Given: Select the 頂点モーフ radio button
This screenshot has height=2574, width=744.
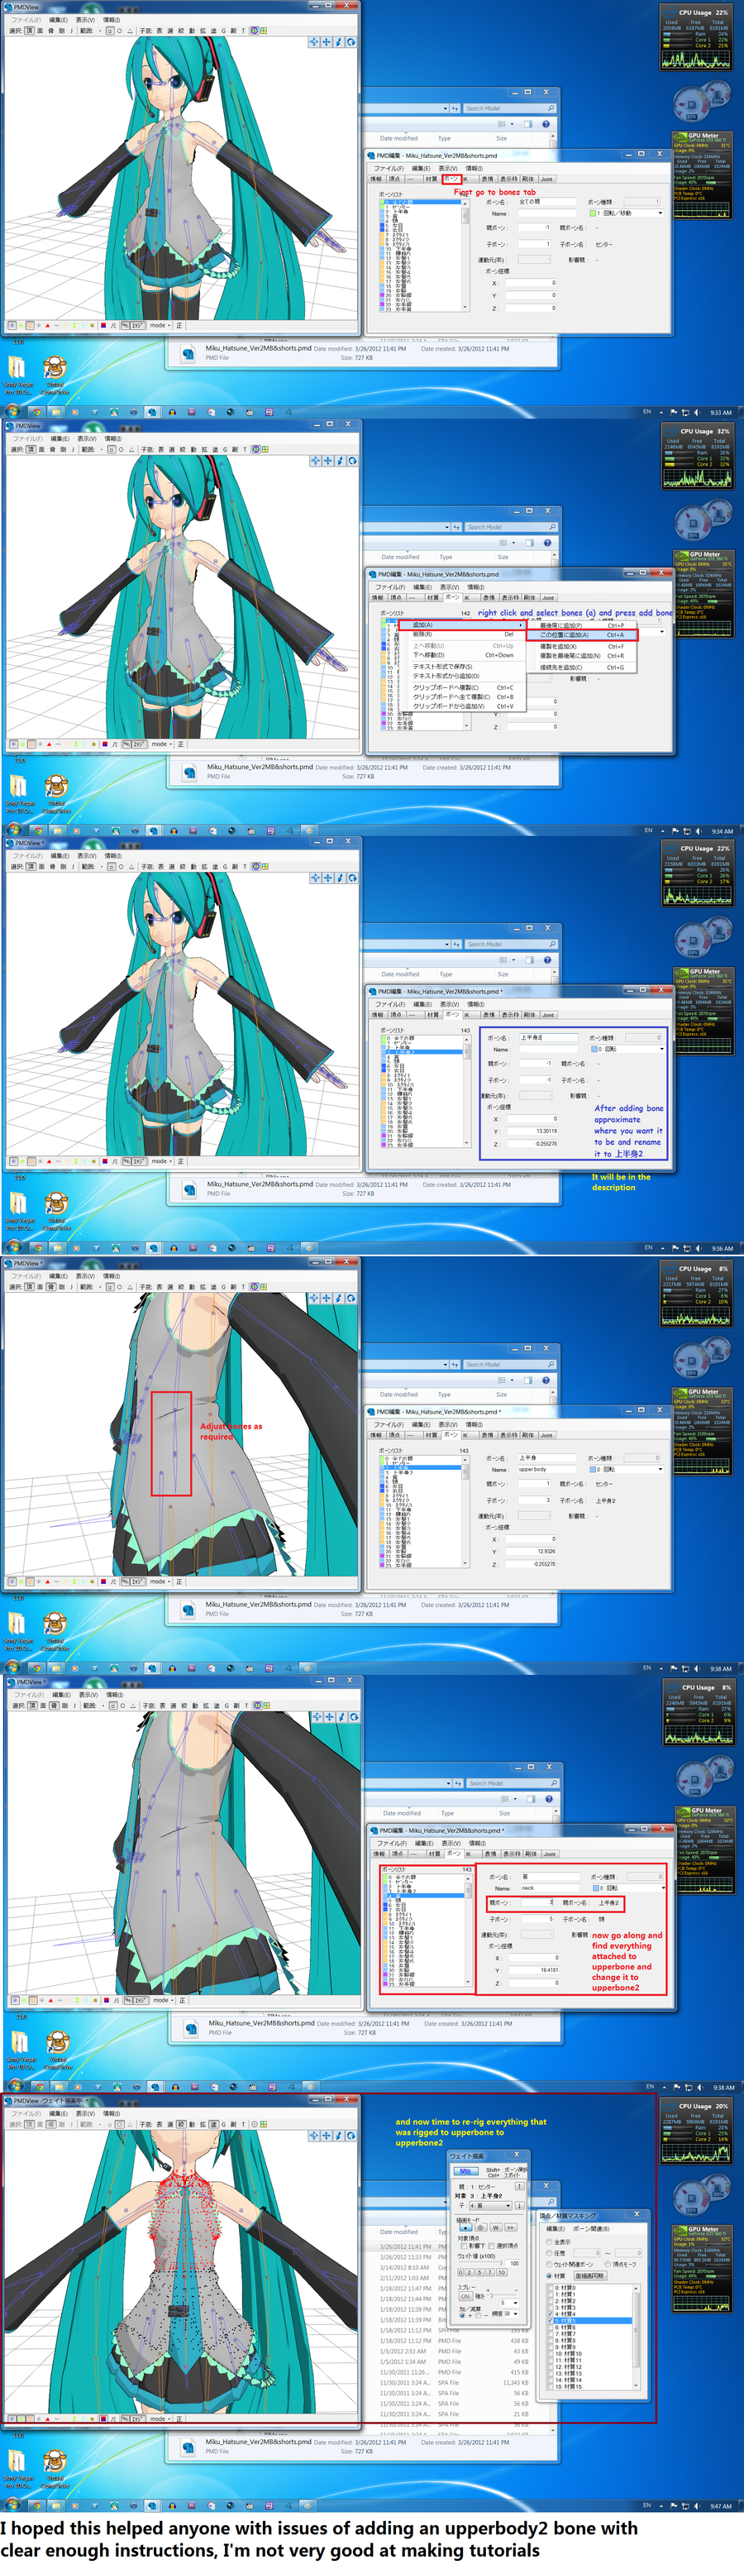Looking at the screenshot, I should (608, 2264).
